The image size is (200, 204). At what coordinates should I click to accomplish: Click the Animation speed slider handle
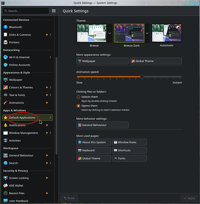[142, 77]
